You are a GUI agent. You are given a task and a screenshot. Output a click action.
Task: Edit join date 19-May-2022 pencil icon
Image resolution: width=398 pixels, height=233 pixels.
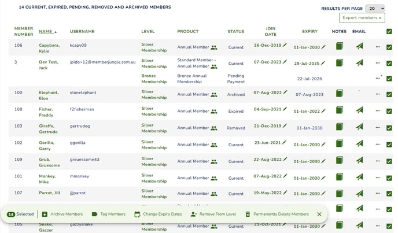click(285, 193)
